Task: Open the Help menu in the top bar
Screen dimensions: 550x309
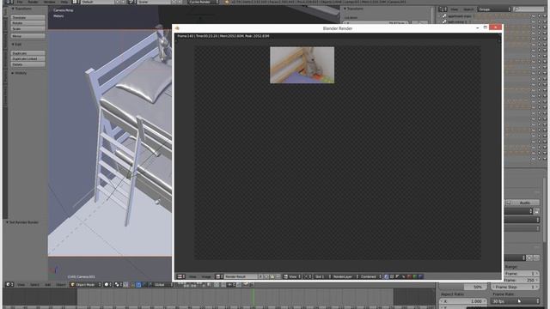Action: (64, 2)
